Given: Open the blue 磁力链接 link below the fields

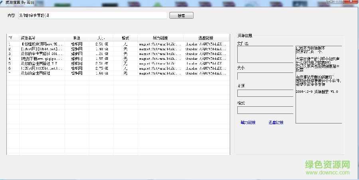Looking at the screenshot, I should pyautogui.click(x=248, y=122).
